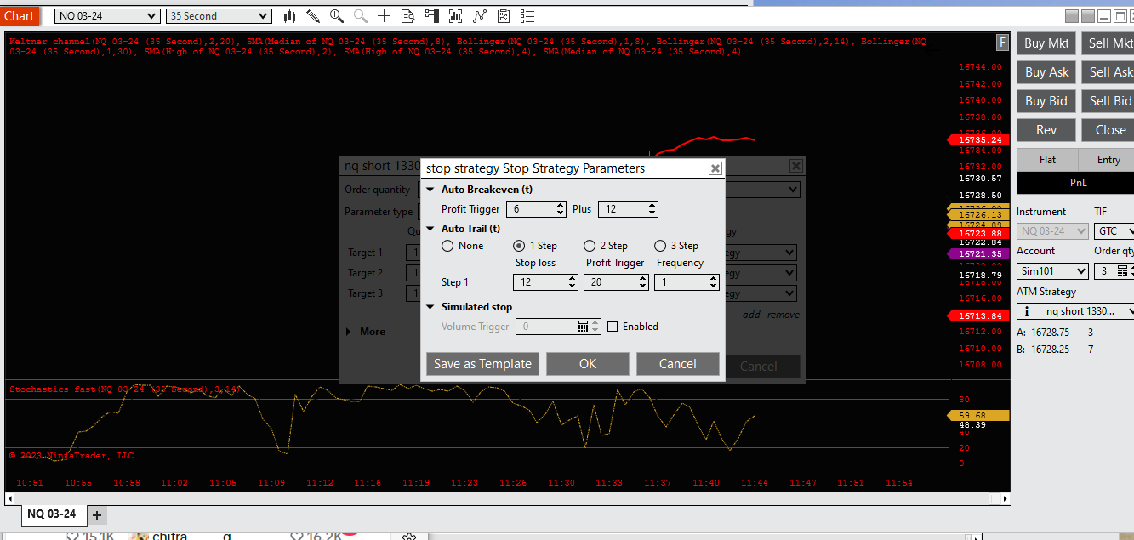Click the 59.68 stochastics value marker

977,415
